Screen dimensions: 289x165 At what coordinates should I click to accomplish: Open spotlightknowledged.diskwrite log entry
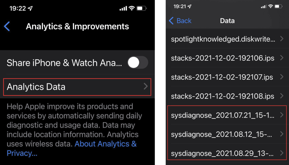[223, 39]
